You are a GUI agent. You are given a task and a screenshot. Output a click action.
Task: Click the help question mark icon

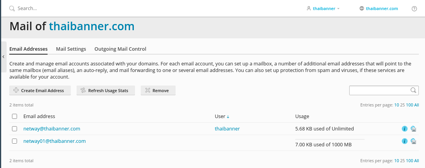(x=414, y=9)
